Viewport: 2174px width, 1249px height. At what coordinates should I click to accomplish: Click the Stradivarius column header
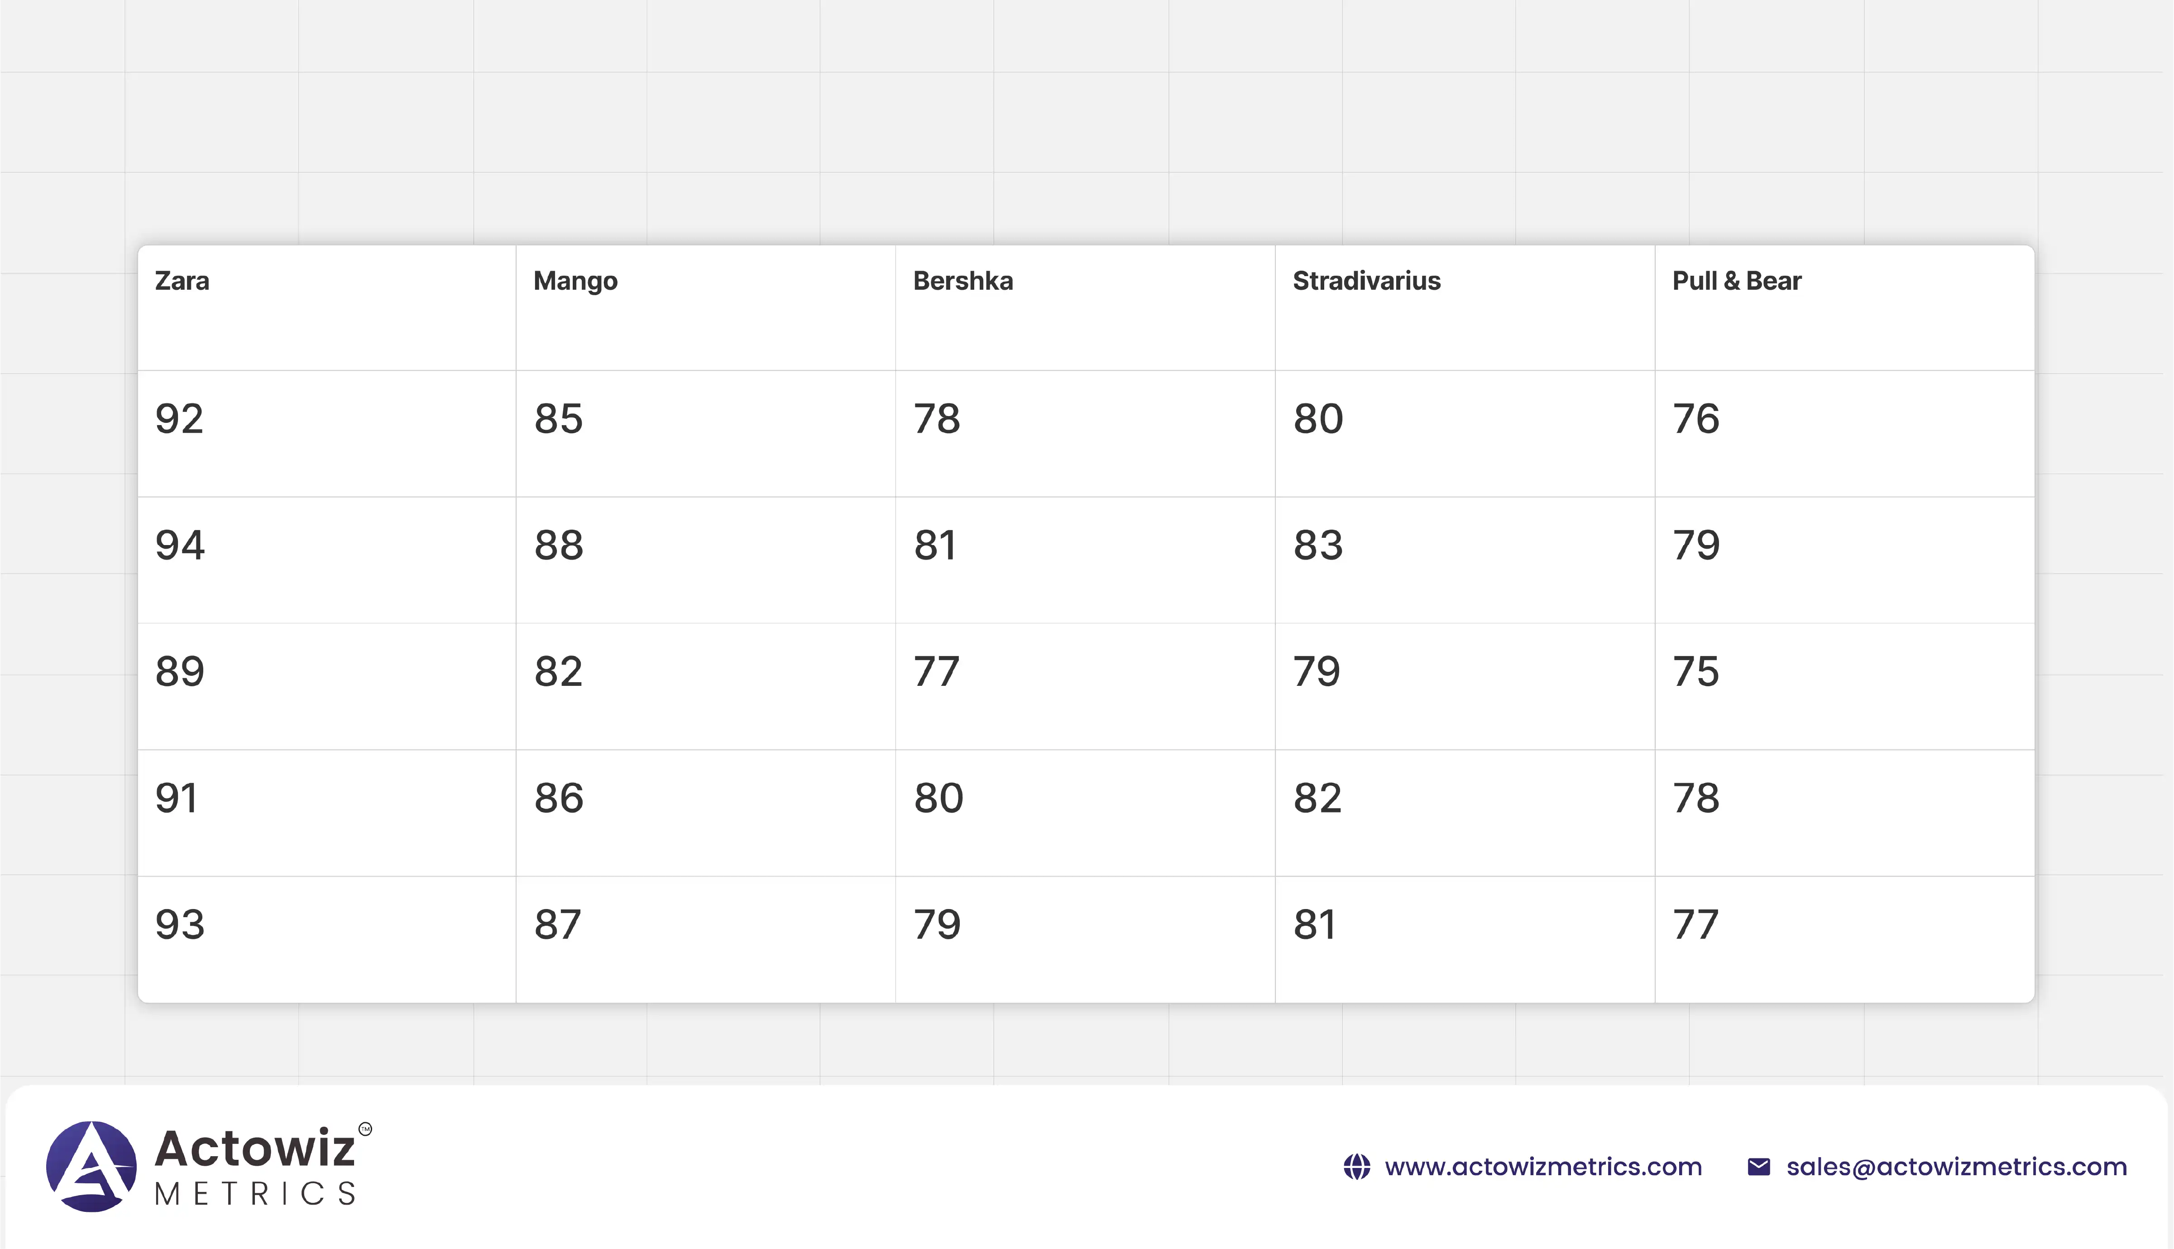tap(1366, 282)
